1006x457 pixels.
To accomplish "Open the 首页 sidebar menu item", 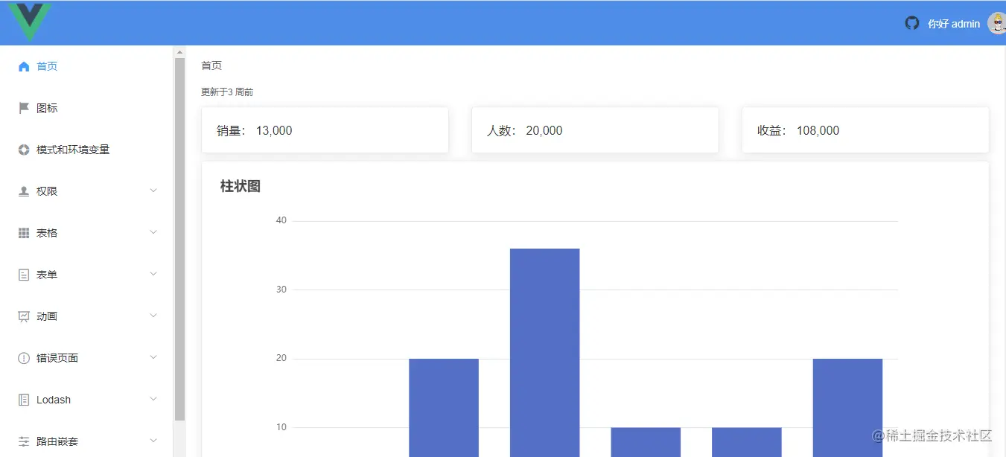I will (86, 66).
